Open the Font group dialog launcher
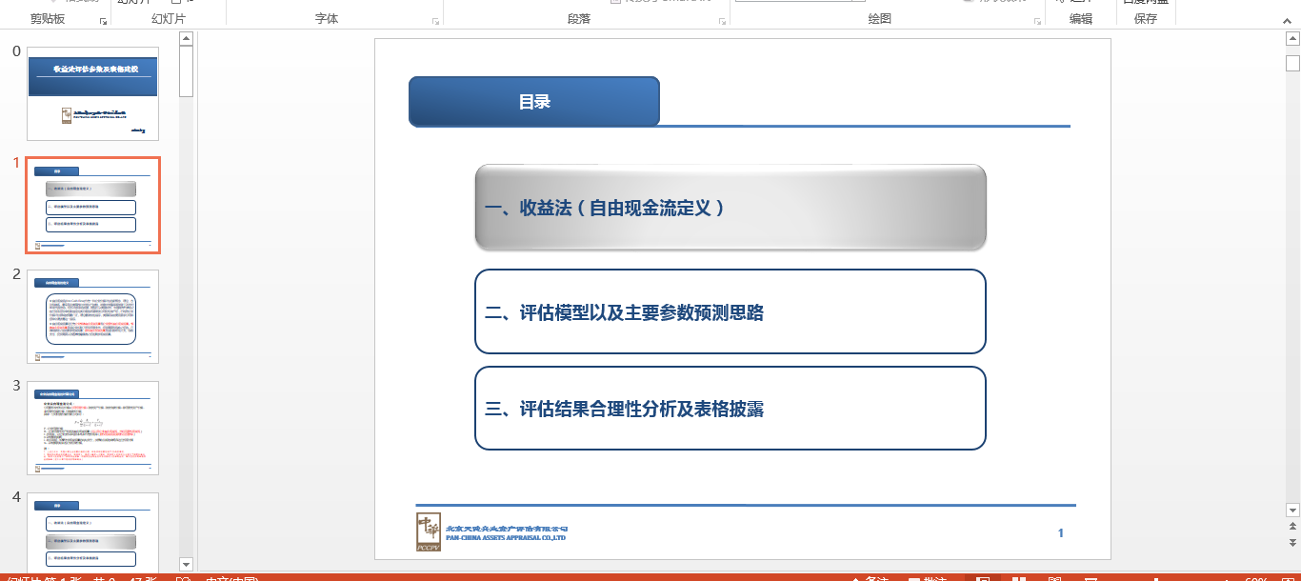The image size is (1301, 581). click(x=435, y=20)
